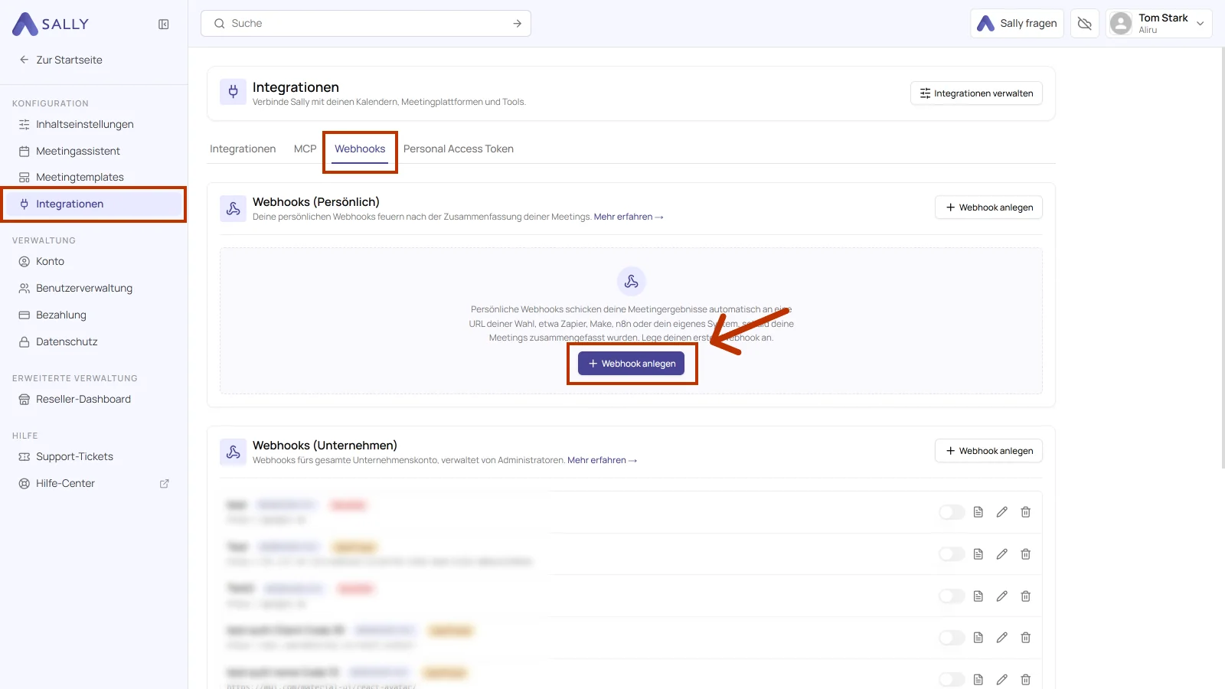Focus the Suche search field

pyautogui.click(x=366, y=24)
